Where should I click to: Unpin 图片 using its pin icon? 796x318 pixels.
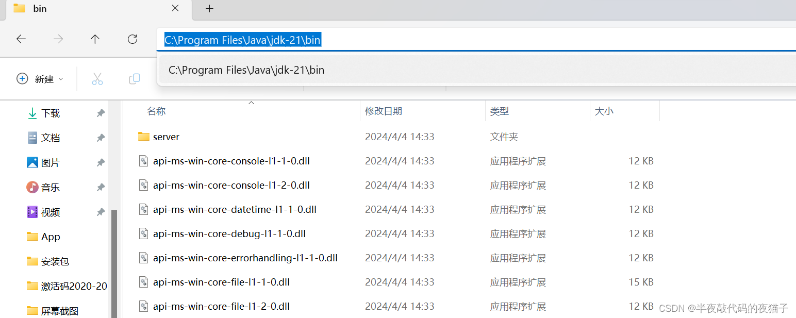101,162
